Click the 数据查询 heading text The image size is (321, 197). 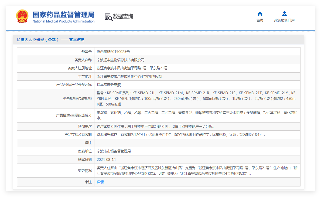click(123, 16)
